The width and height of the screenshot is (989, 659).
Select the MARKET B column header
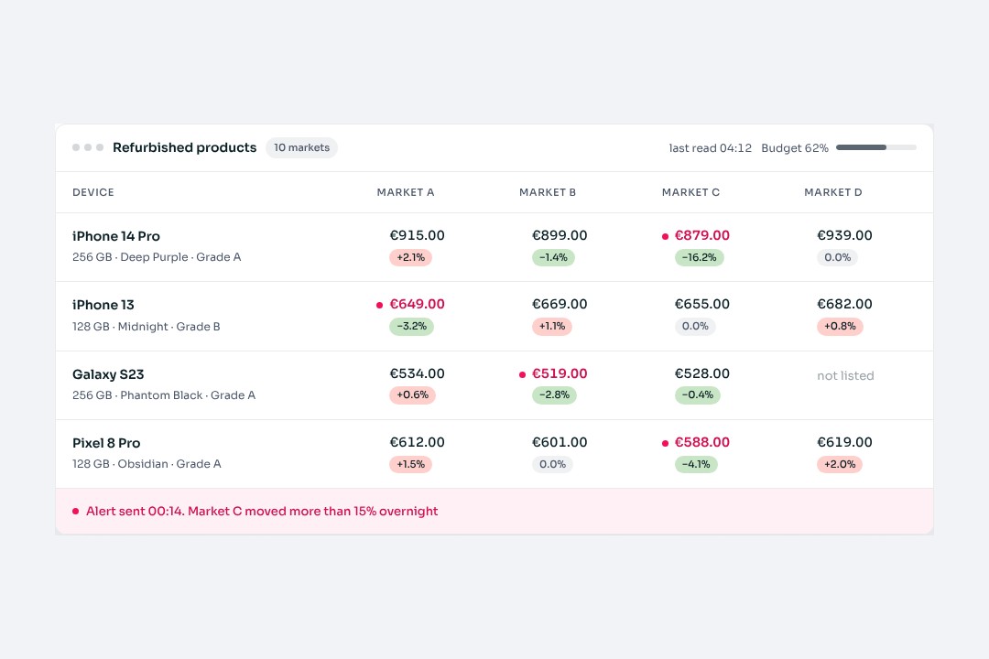click(x=548, y=192)
